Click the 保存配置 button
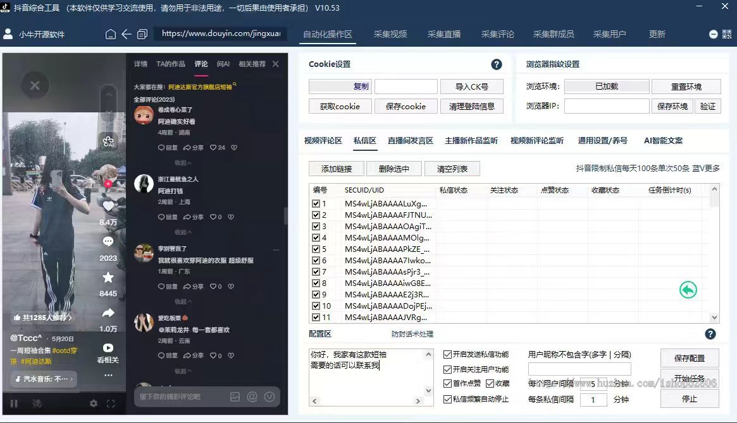 (x=690, y=358)
